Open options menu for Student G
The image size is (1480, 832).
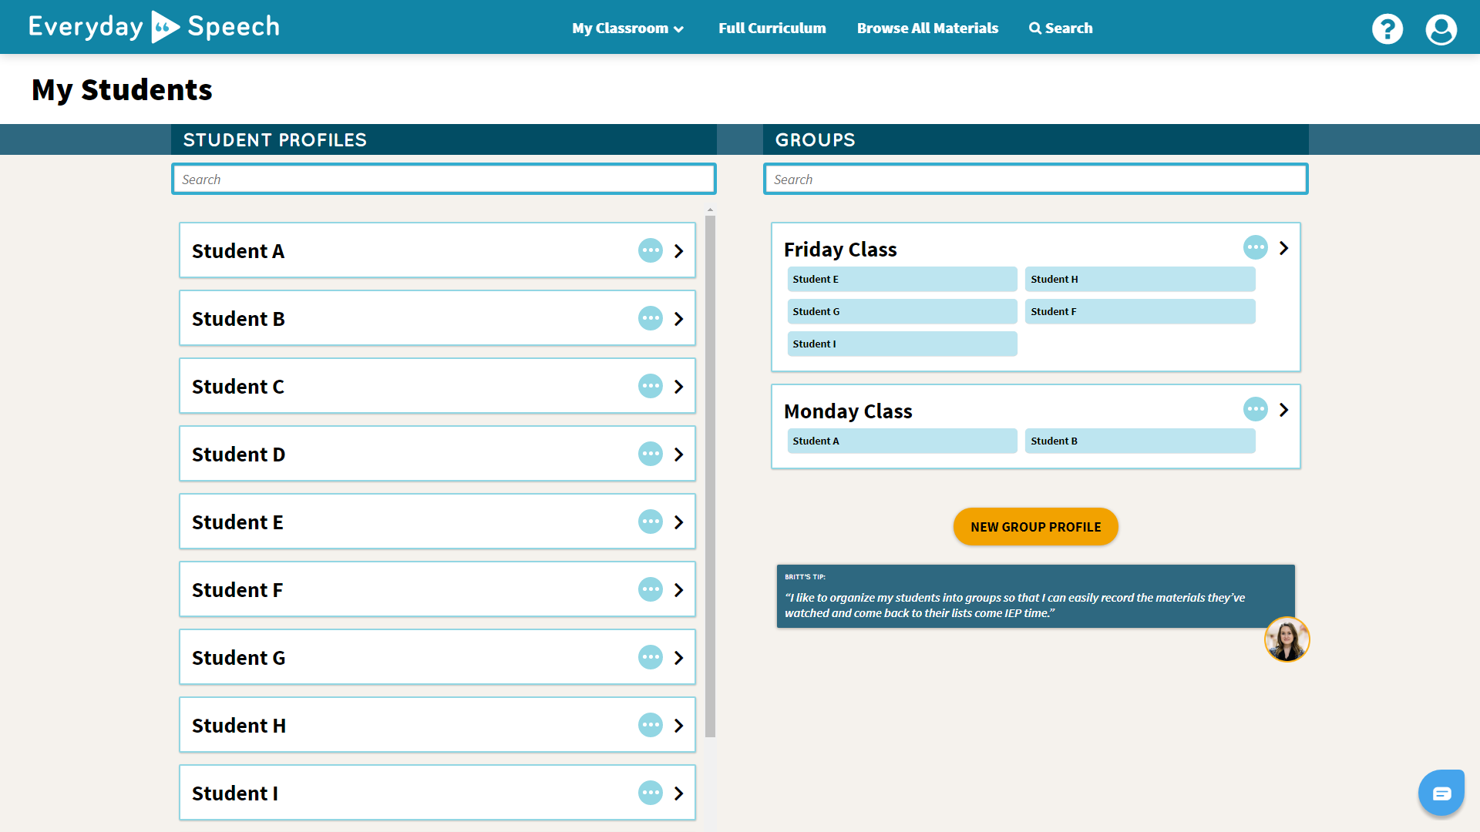tap(651, 657)
